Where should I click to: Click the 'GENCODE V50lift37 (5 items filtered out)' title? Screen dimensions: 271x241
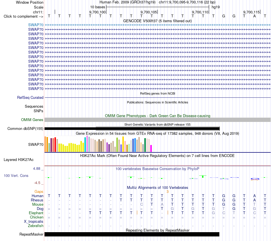157,21
